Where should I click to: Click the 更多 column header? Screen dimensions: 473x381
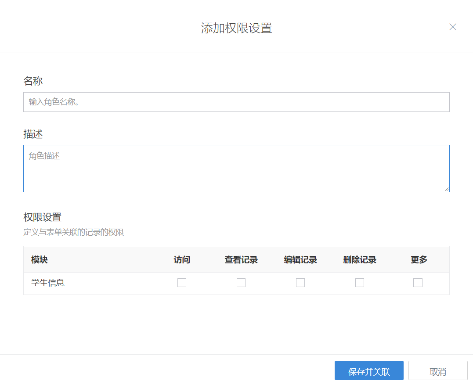419,260
